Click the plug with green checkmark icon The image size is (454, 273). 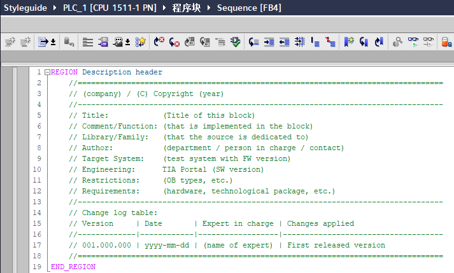coord(236,42)
